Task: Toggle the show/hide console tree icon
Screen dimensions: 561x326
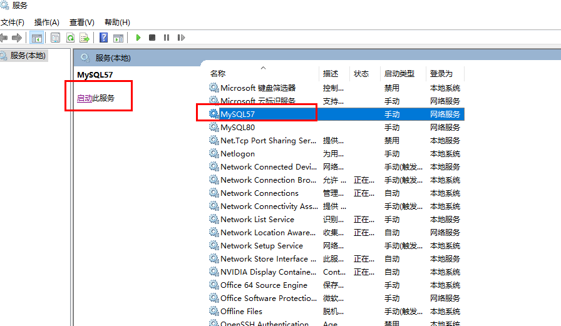Action: tap(36, 38)
